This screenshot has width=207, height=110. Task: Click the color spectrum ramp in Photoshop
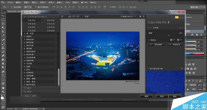pyautogui.click(x=195, y=54)
